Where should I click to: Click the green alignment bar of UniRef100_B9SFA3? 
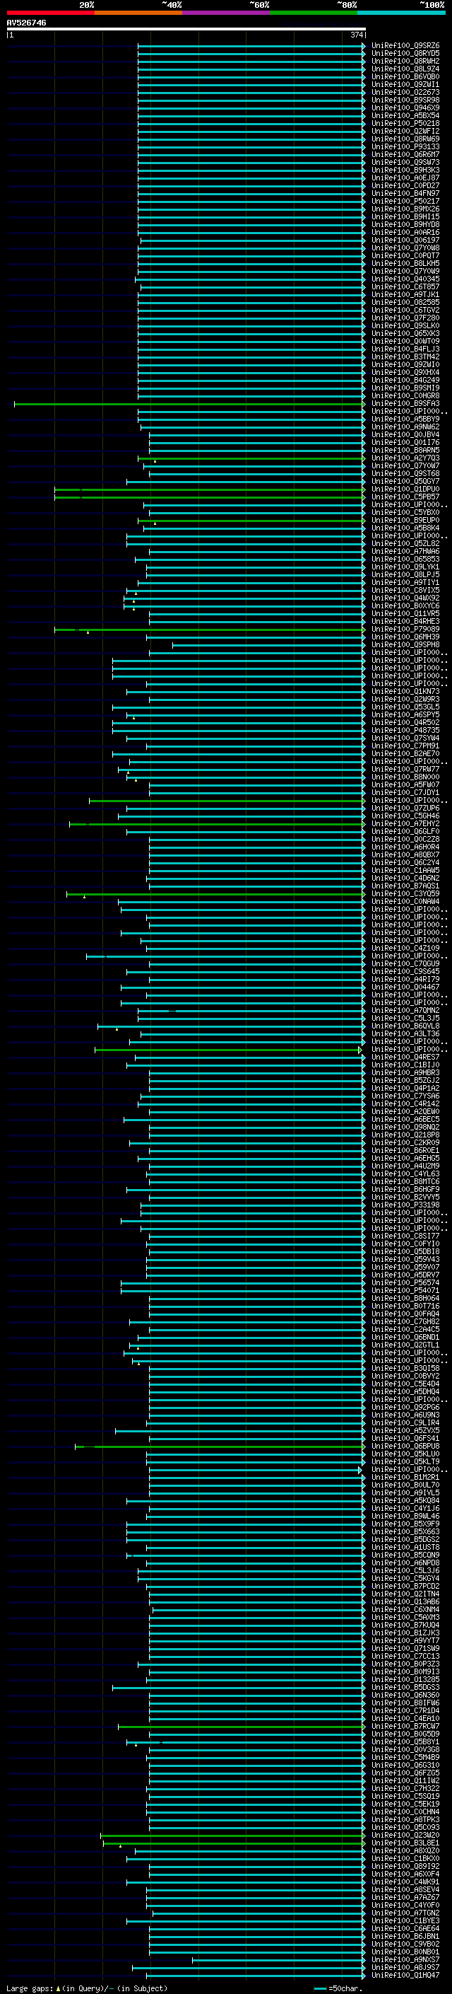(189, 404)
